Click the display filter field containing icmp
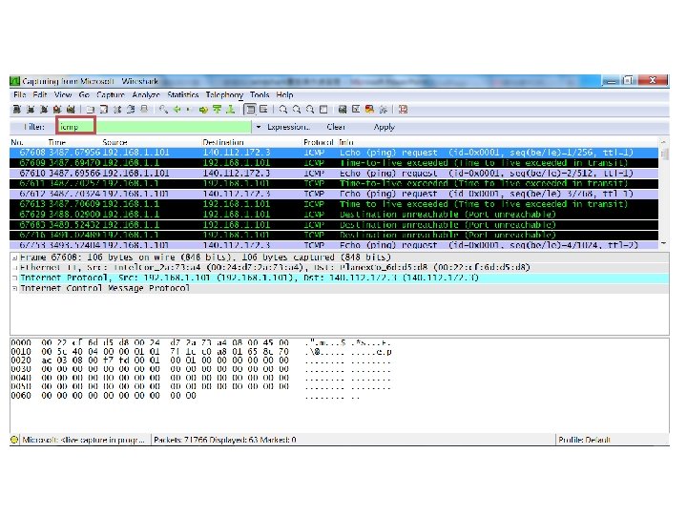This screenshot has width=687, height=515. click(155, 127)
